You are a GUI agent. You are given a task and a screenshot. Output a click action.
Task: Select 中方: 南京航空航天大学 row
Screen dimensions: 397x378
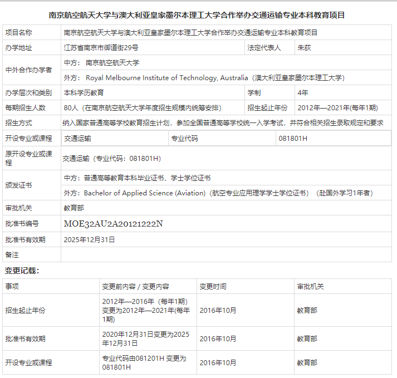pyautogui.click(x=227, y=62)
